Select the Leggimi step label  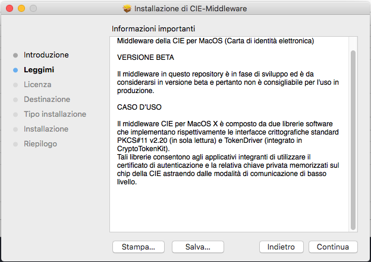pyautogui.click(x=39, y=70)
